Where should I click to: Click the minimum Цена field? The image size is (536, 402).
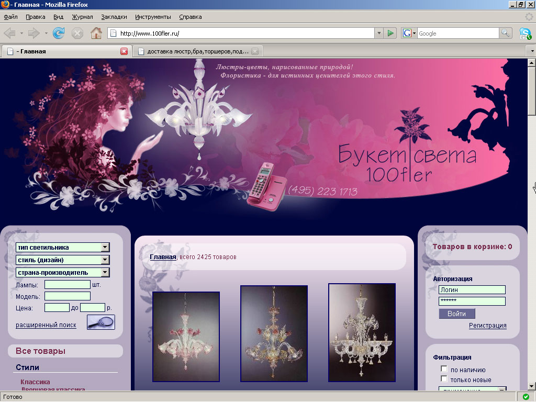[x=57, y=308]
